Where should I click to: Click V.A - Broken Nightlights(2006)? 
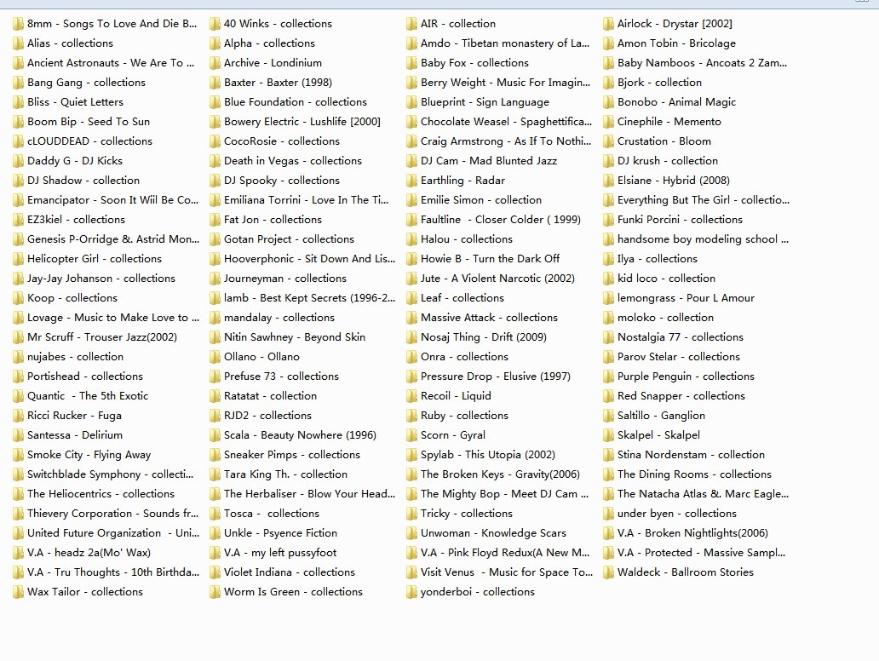(x=692, y=533)
